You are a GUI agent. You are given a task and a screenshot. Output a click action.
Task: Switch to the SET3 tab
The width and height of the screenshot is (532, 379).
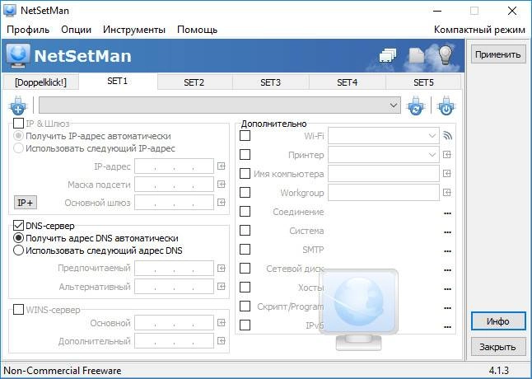[270, 82]
